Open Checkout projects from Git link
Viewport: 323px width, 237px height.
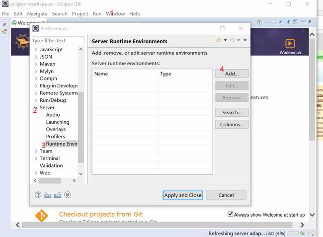click(x=101, y=214)
